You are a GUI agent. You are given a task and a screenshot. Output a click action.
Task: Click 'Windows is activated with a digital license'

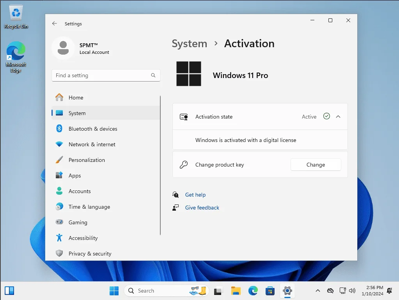tap(246, 140)
